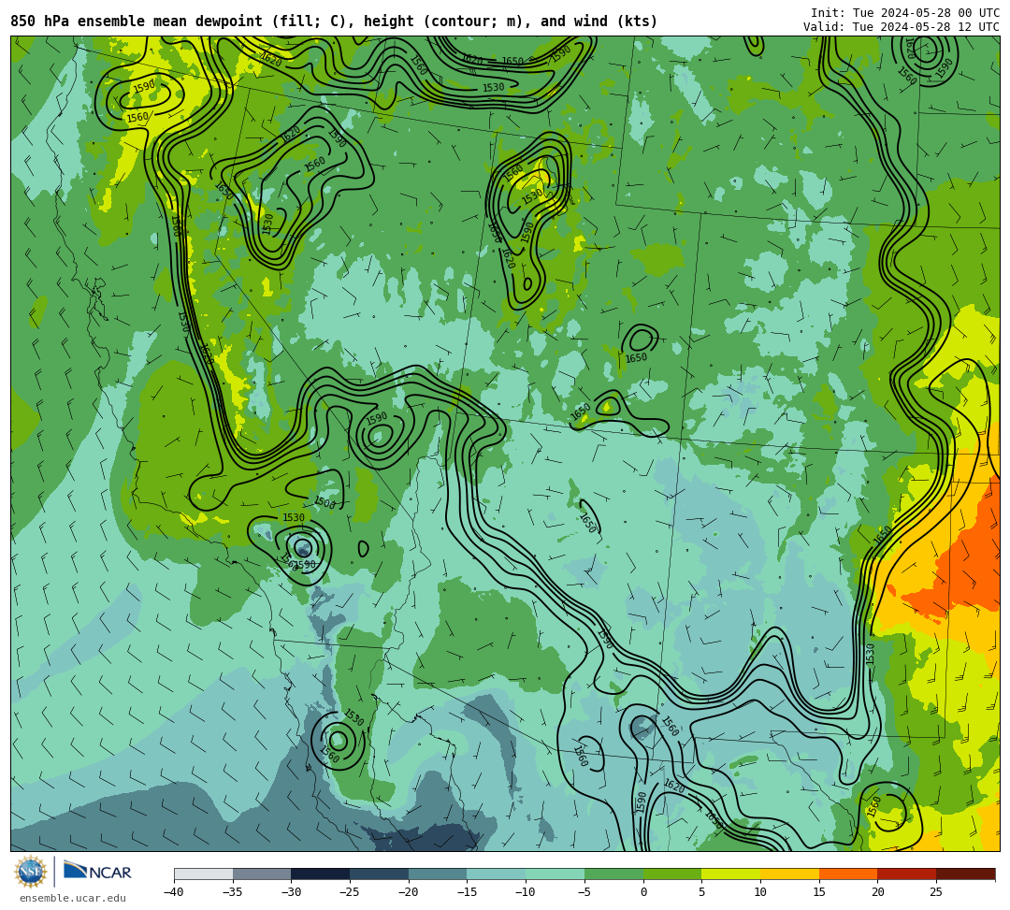
Task: Click the 10 to 15 yellow-orange colorbar segment
Action: pyautogui.click(x=789, y=874)
